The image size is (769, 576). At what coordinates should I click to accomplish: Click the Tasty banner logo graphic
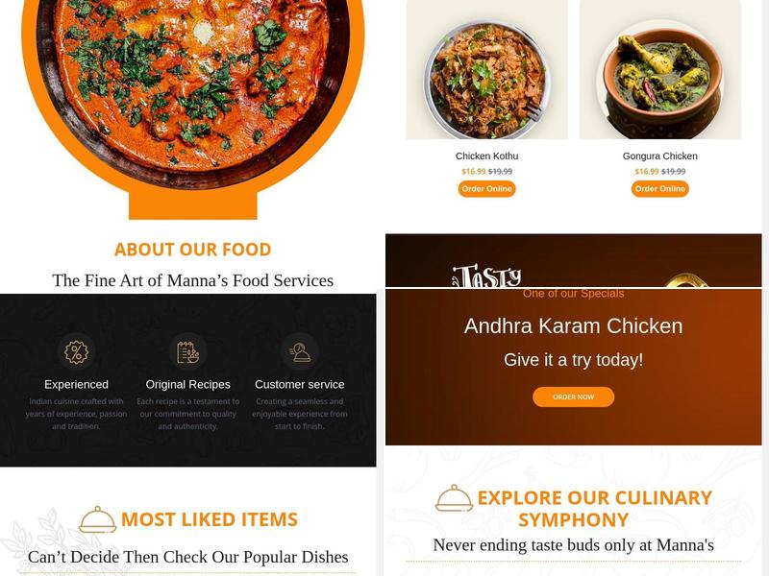click(486, 276)
